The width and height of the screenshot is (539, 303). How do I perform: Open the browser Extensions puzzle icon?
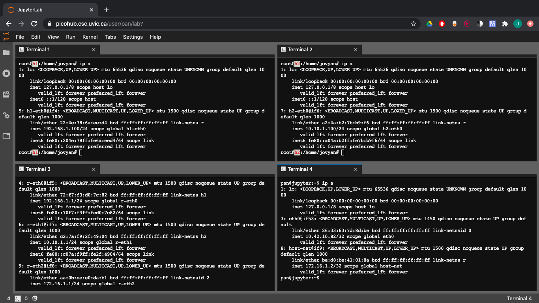pos(505,24)
